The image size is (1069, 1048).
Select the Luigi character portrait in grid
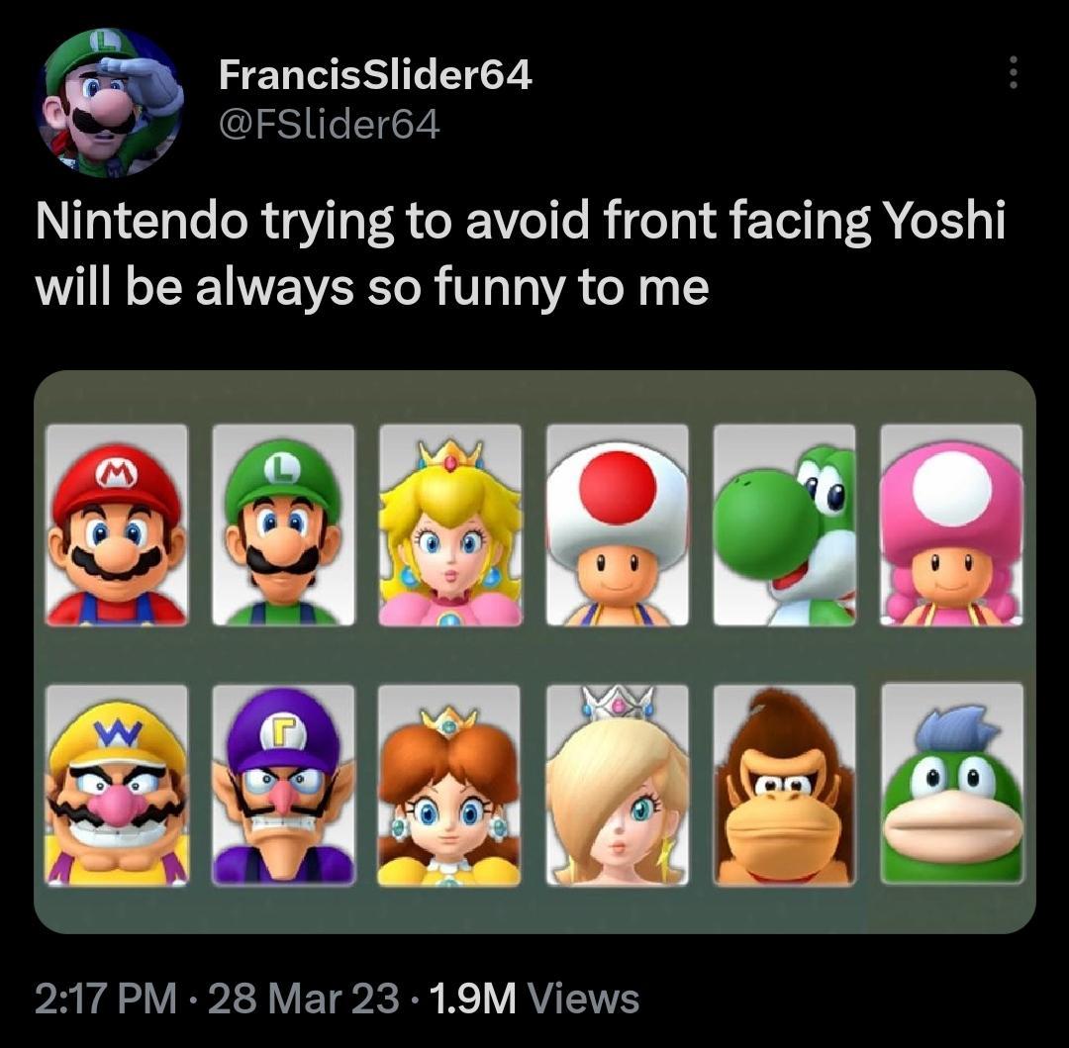point(283,525)
